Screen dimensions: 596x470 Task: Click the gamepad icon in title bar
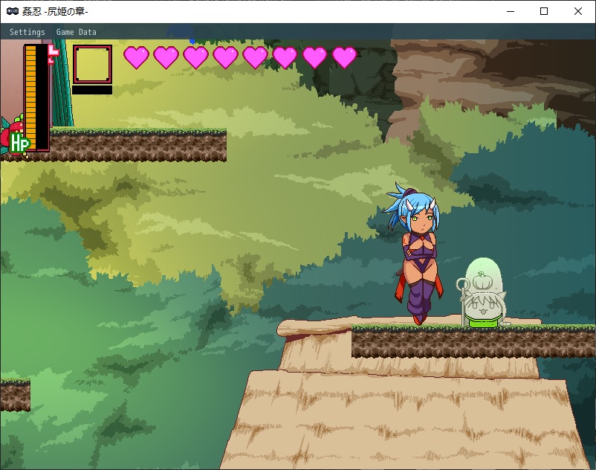coord(12,11)
